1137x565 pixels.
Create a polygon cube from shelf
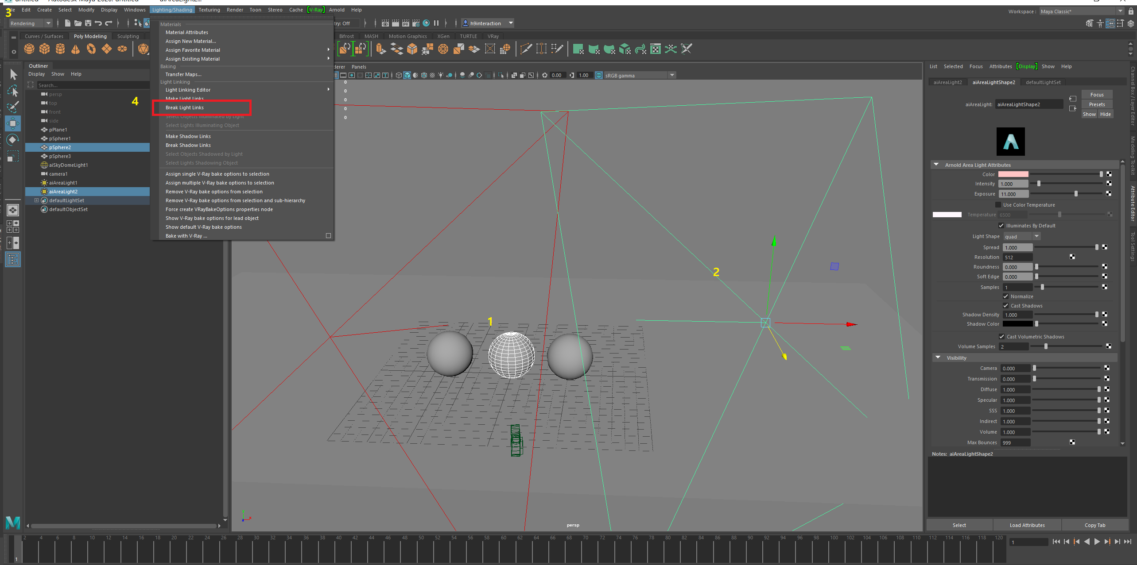coord(45,49)
